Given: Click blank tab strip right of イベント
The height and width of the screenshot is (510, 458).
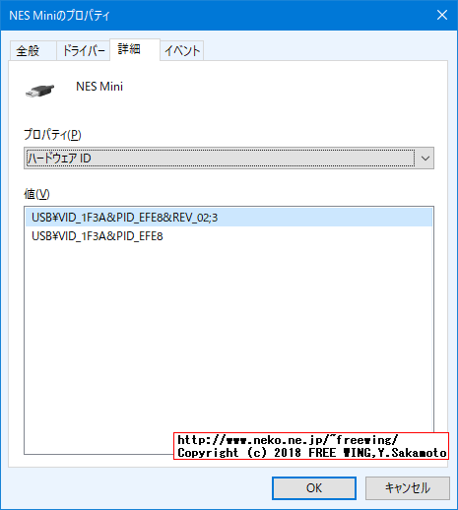Looking at the screenshot, I should 325,51.
